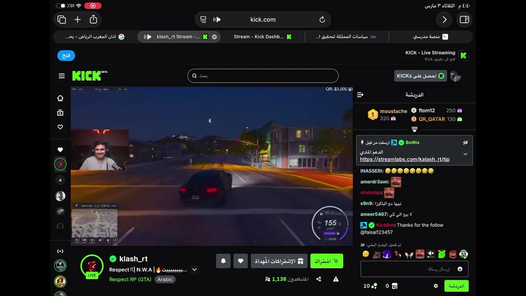Screen dimensions: 526x296
Task: Expand the pinned message chevron
Action: coord(465,154)
